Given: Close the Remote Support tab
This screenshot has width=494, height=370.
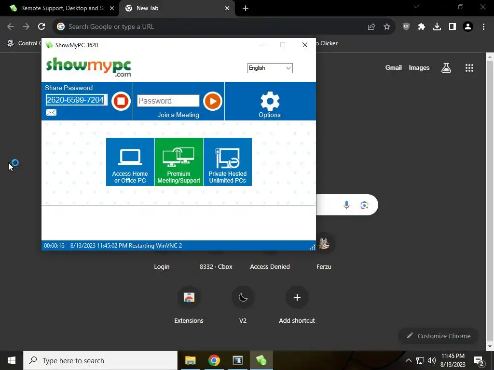Looking at the screenshot, I should 112,9.
